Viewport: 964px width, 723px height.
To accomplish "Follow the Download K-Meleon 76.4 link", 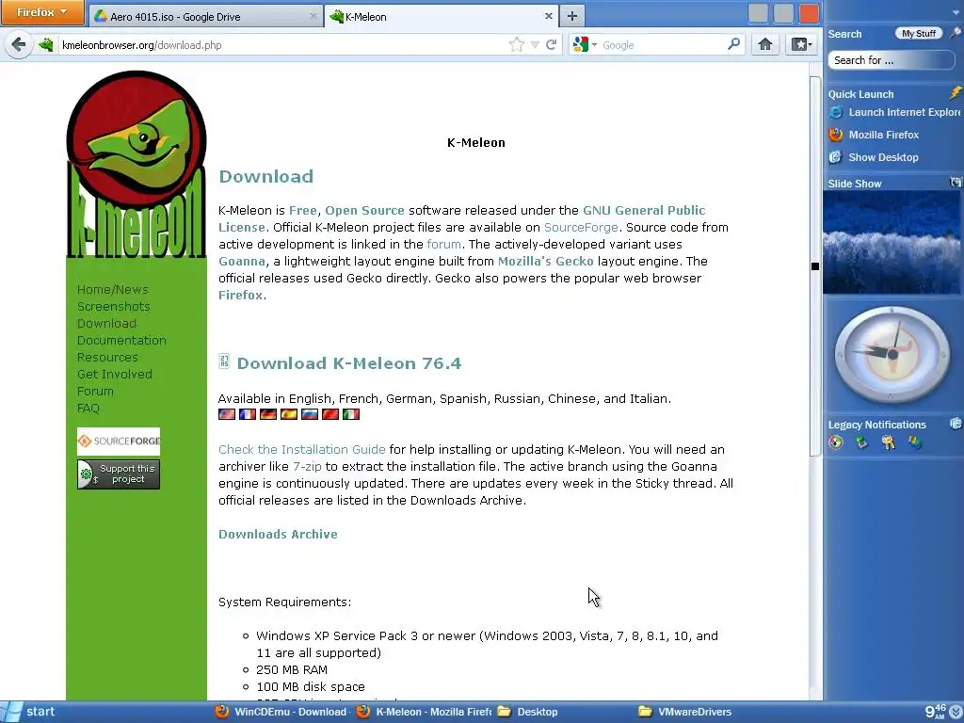I will point(348,363).
